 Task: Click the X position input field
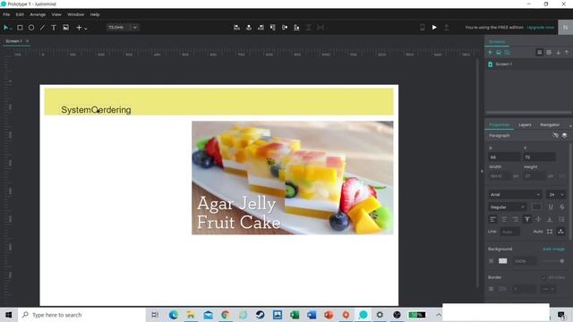(504, 157)
